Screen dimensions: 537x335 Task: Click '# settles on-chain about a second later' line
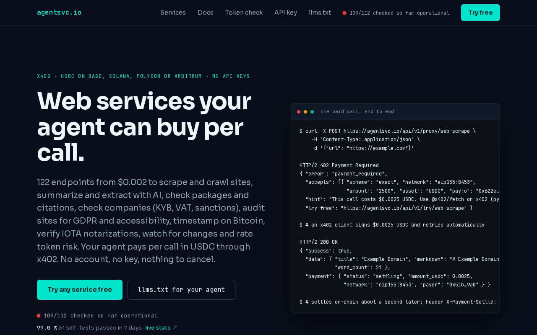coord(398,302)
